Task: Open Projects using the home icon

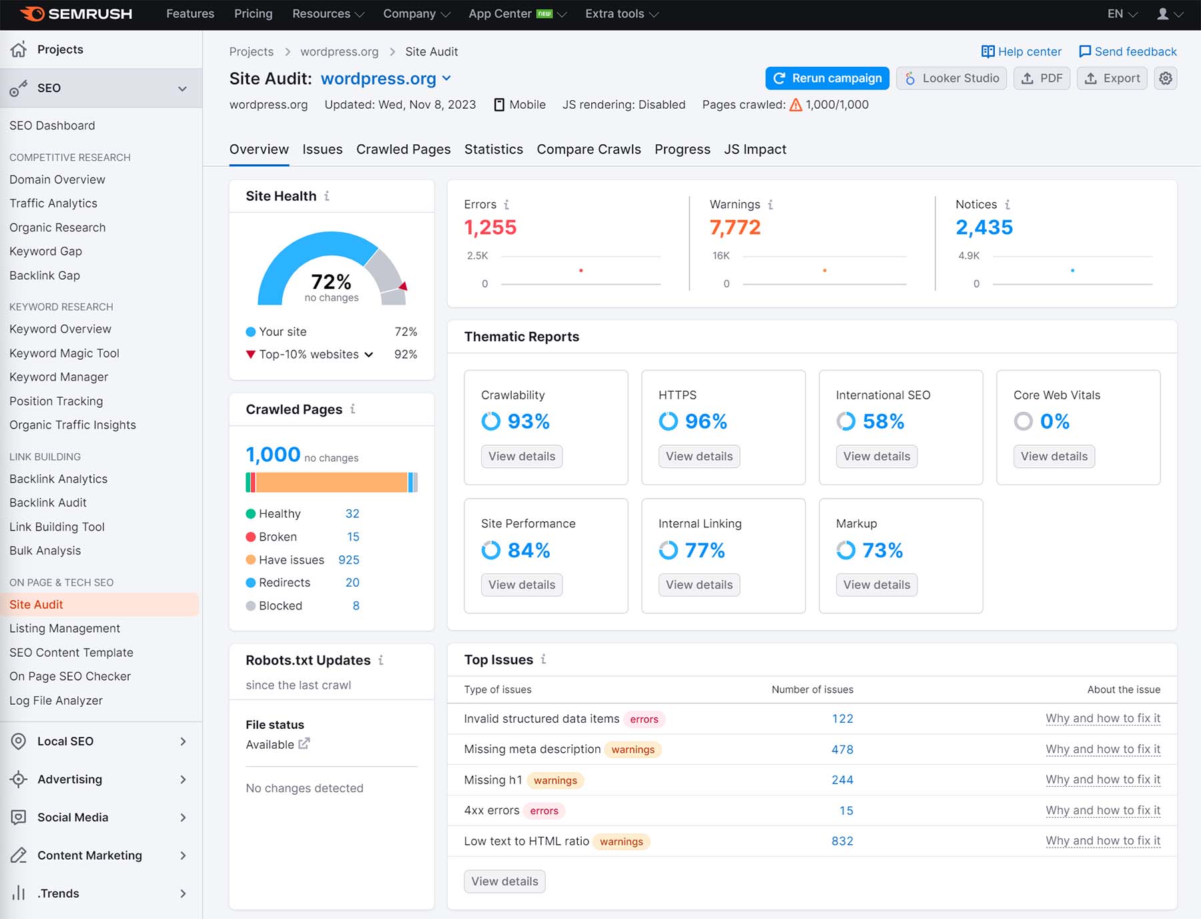Action: point(19,49)
